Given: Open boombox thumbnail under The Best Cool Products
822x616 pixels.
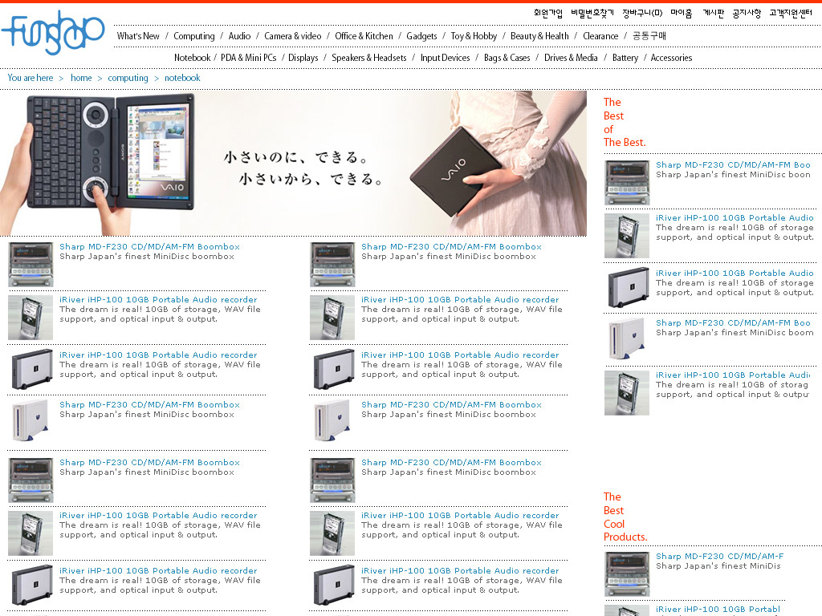Looking at the screenshot, I should point(627,574).
